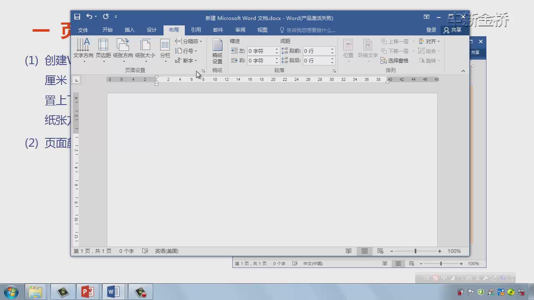Click the 第 1 页 page count in the front window
The height and width of the screenshot is (300, 534).
click(x=93, y=251)
